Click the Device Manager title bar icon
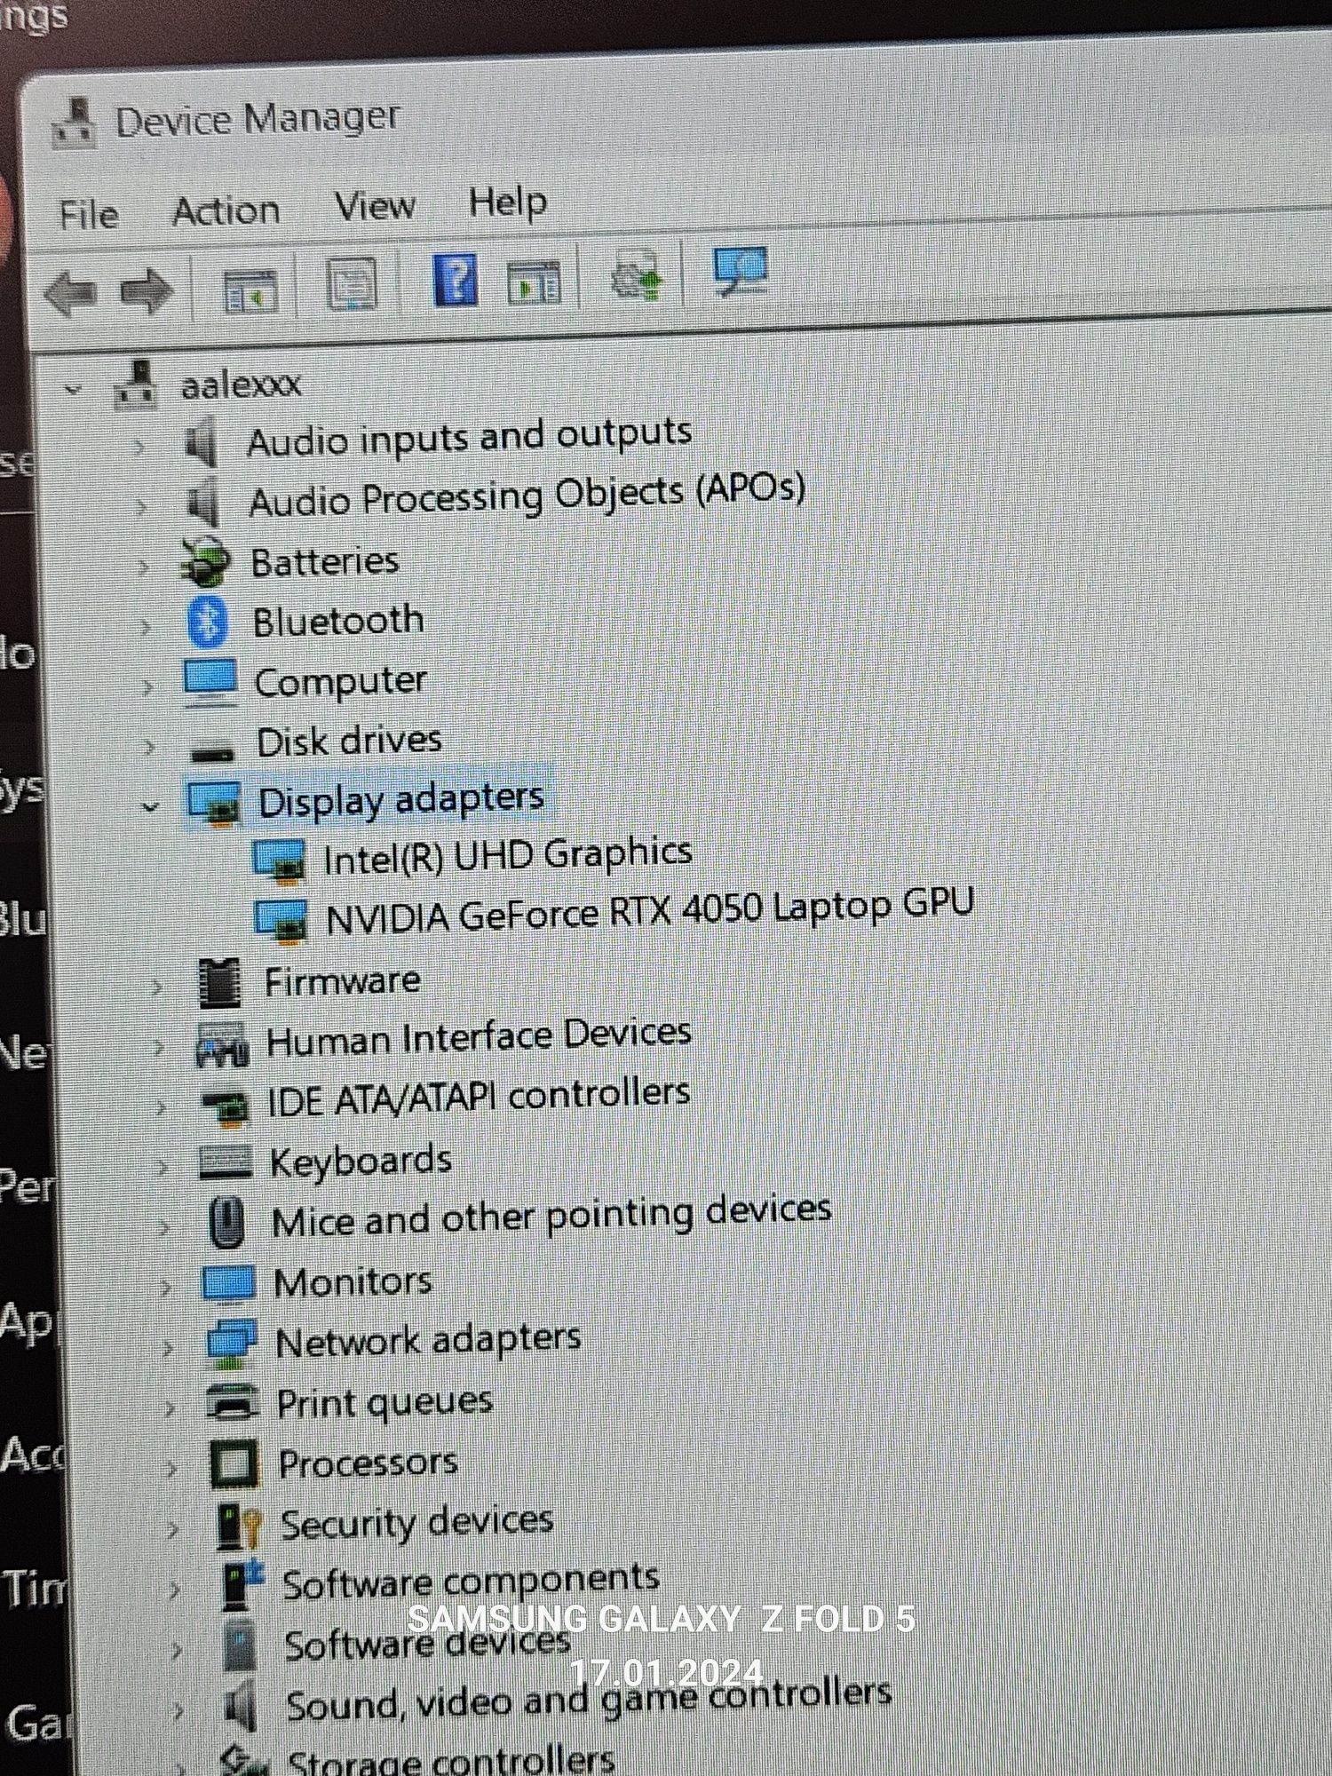Screen dimensions: 1332x1776 coord(75,123)
